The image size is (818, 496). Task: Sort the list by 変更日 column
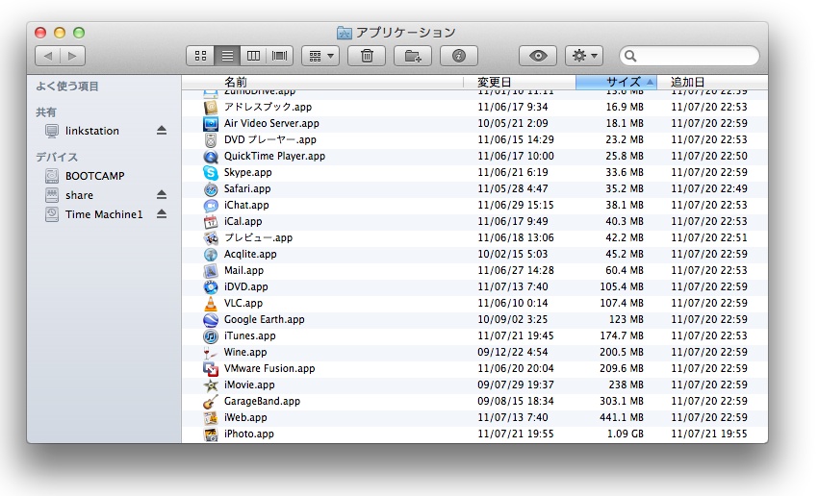[520, 82]
